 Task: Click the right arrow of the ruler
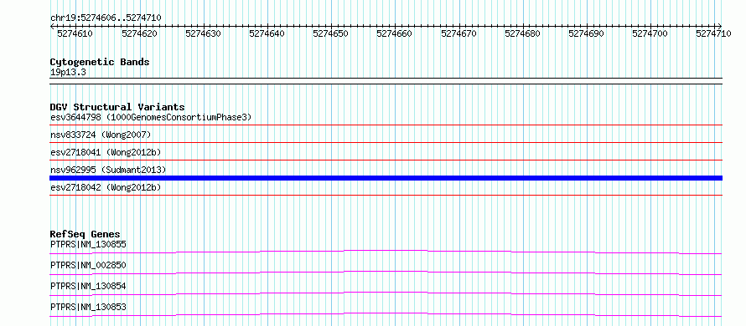719,26
